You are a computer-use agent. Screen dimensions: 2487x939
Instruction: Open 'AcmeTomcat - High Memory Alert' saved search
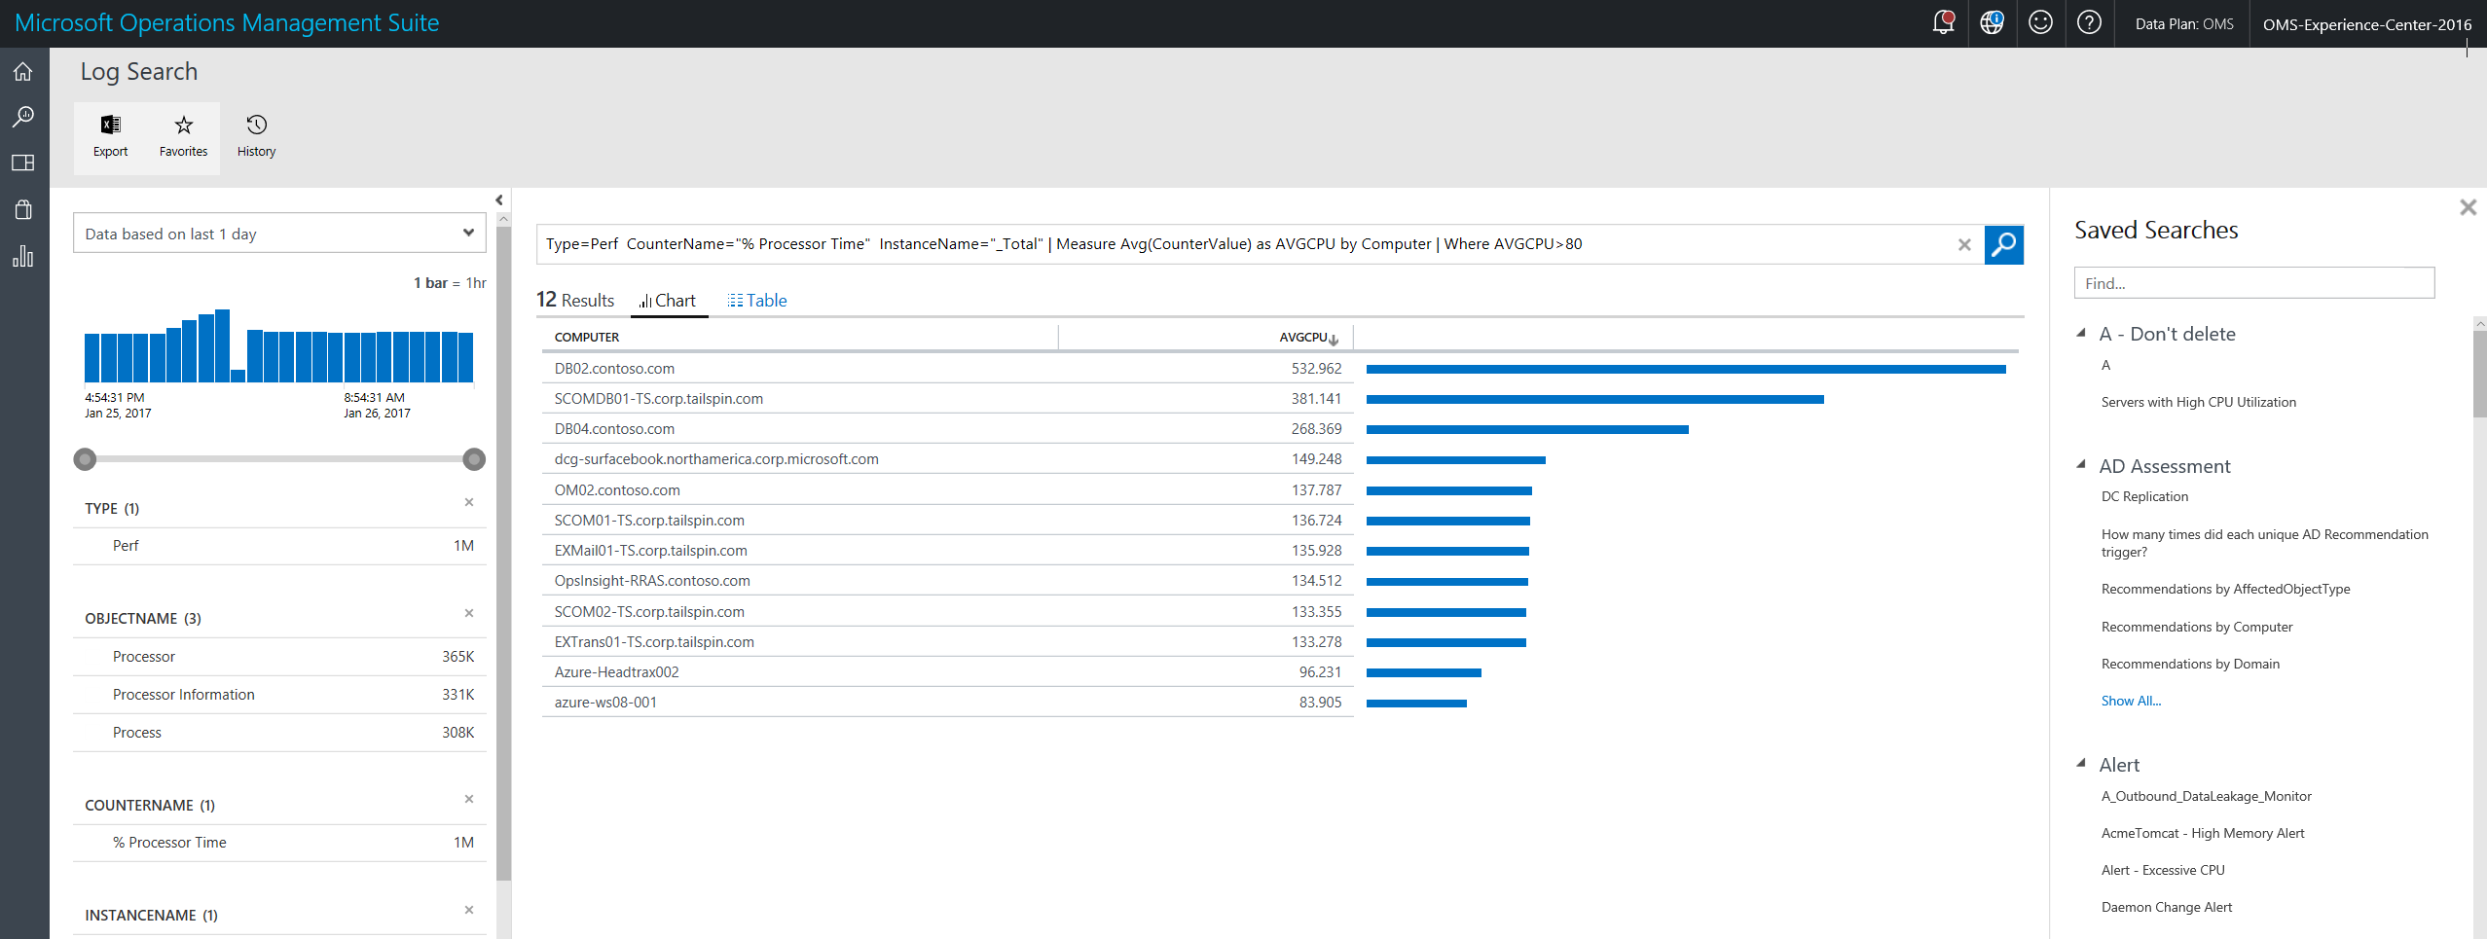coord(2203,833)
